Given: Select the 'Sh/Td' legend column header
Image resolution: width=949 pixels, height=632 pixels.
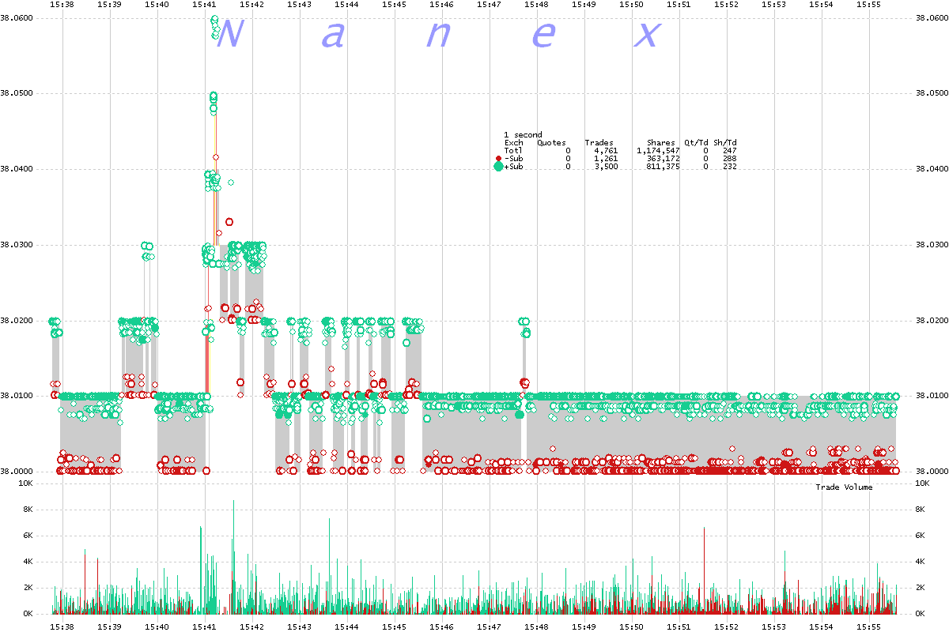Looking at the screenshot, I should click(x=724, y=143).
